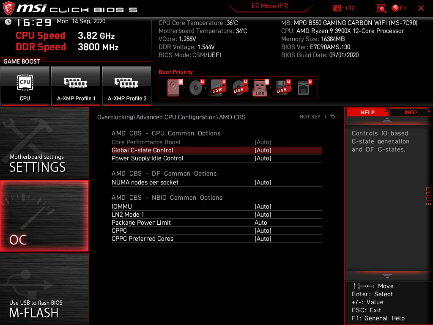The image size is (433, 325).
Task: Select the highlighted USB key boot icon
Action: click(x=260, y=88)
